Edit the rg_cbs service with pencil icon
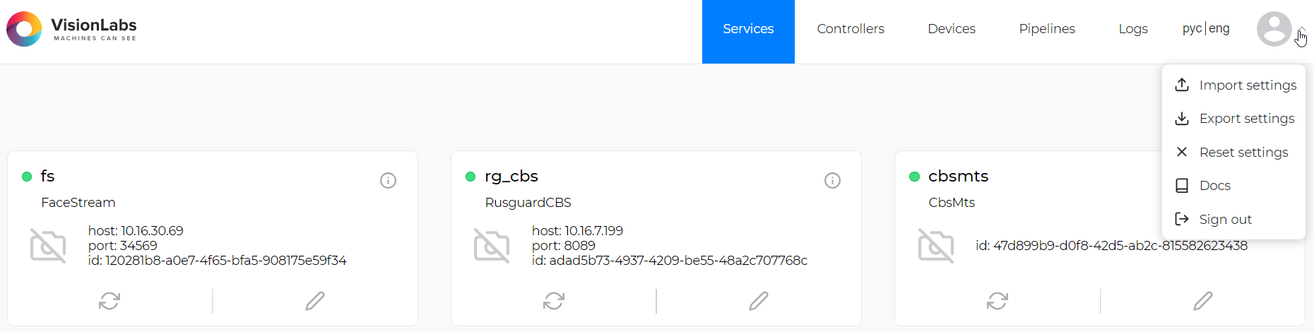1314x332 pixels. point(759,301)
